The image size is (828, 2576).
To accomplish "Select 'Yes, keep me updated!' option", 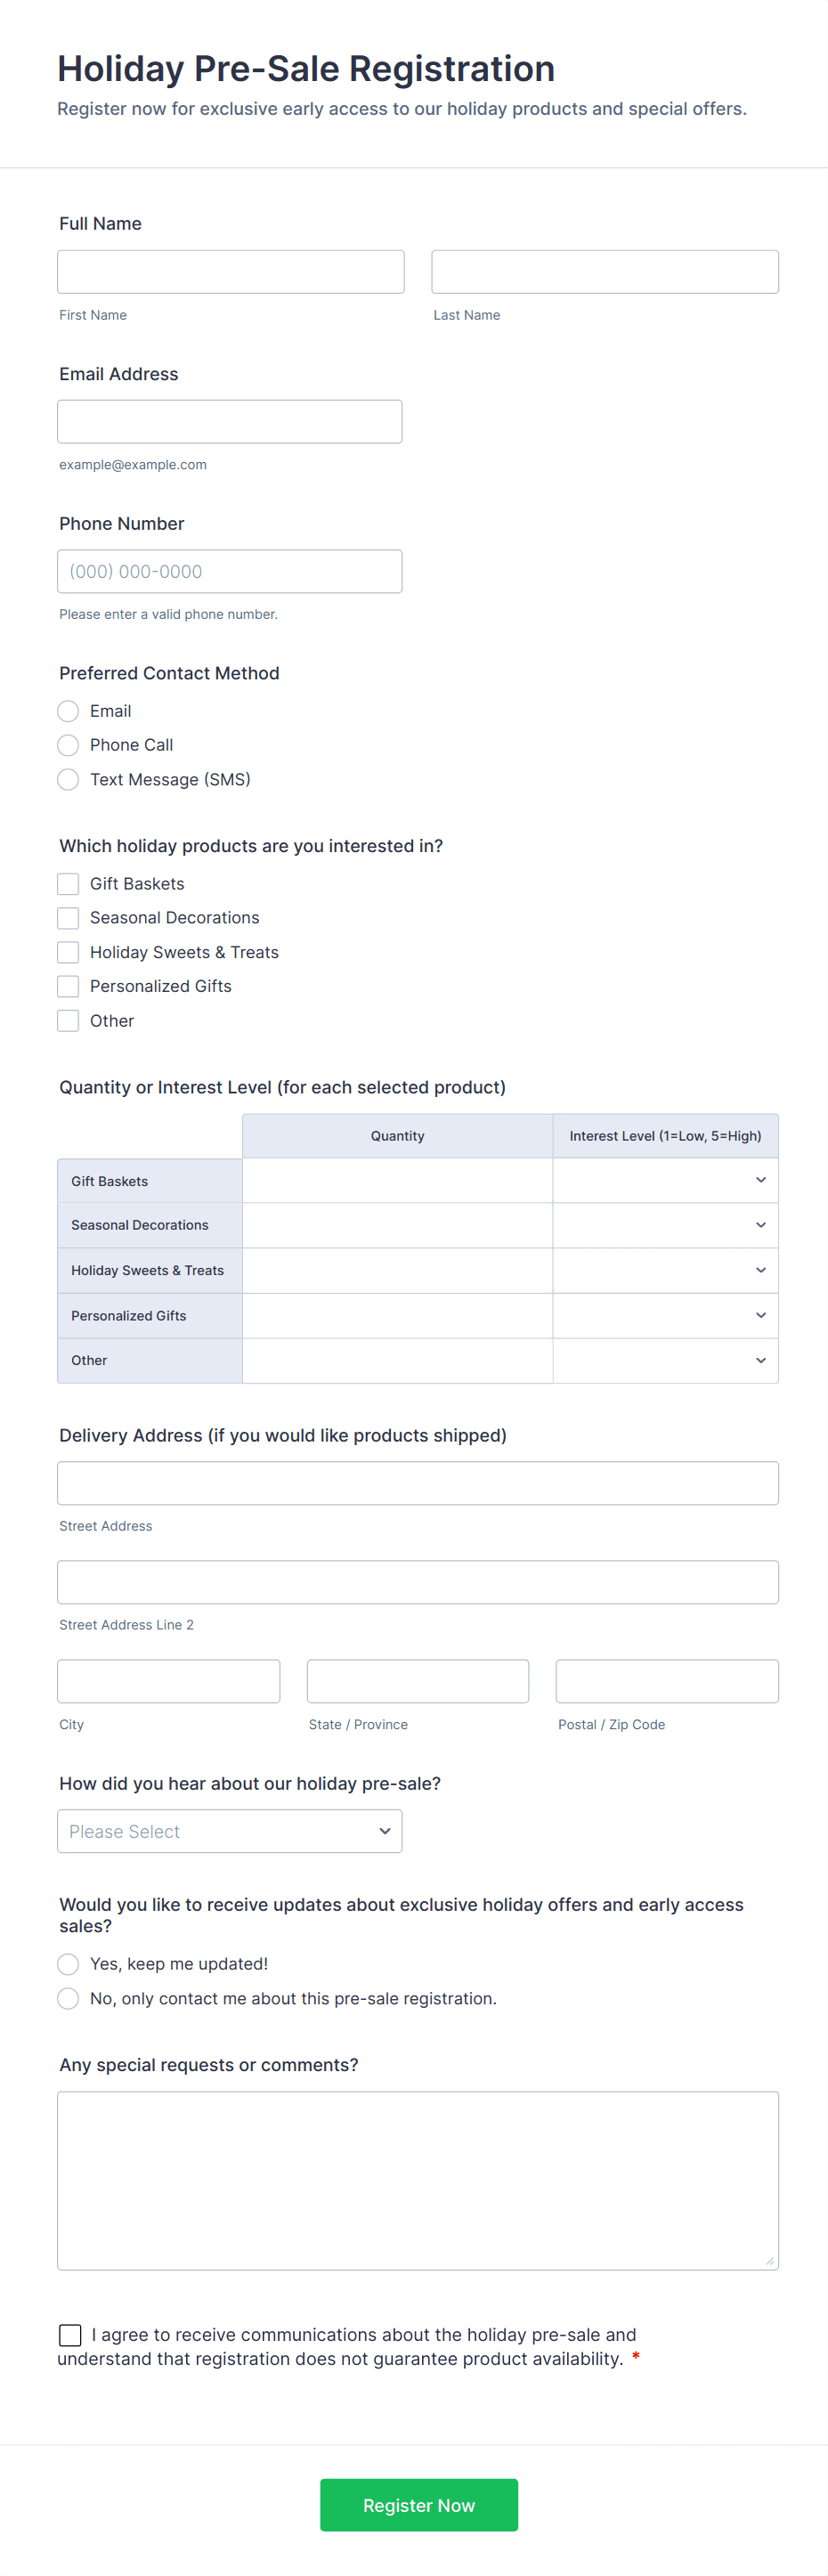I will pyautogui.click(x=68, y=1964).
